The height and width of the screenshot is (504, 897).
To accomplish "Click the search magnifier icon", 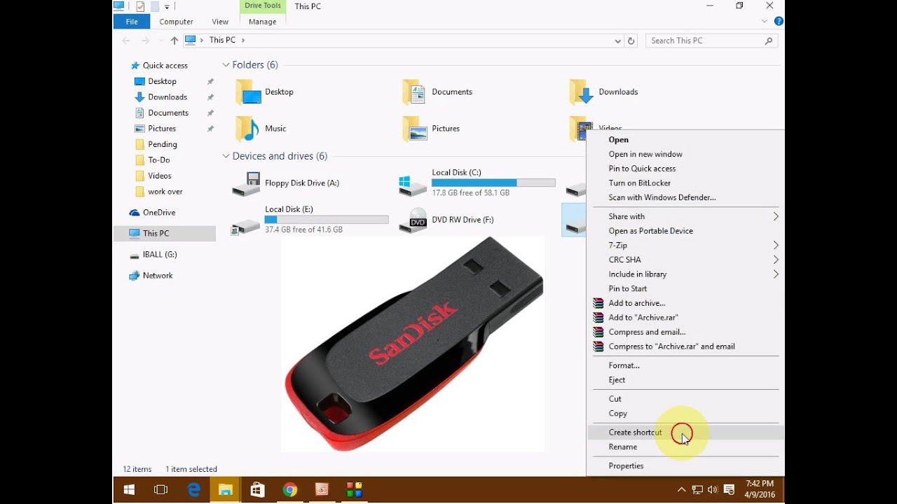I will tap(769, 41).
